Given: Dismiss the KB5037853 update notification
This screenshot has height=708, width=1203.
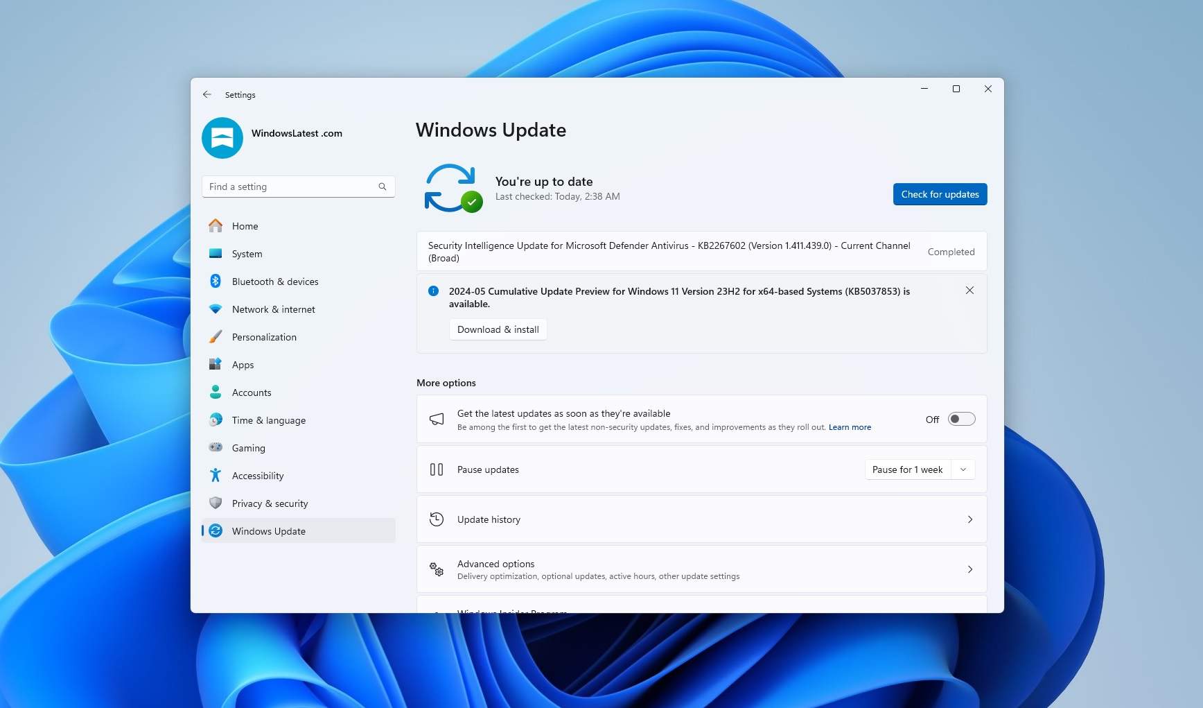Looking at the screenshot, I should click(x=969, y=291).
